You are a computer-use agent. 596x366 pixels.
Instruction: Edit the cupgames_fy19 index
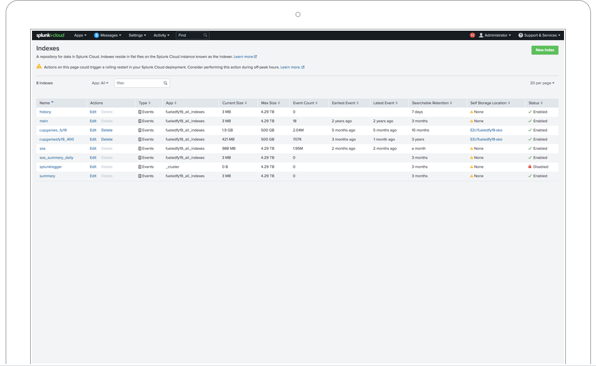click(x=93, y=130)
